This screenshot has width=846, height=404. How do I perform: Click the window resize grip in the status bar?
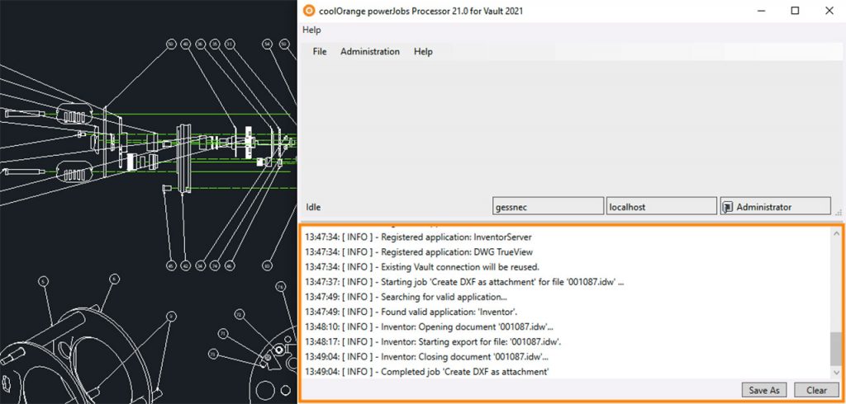click(x=839, y=212)
